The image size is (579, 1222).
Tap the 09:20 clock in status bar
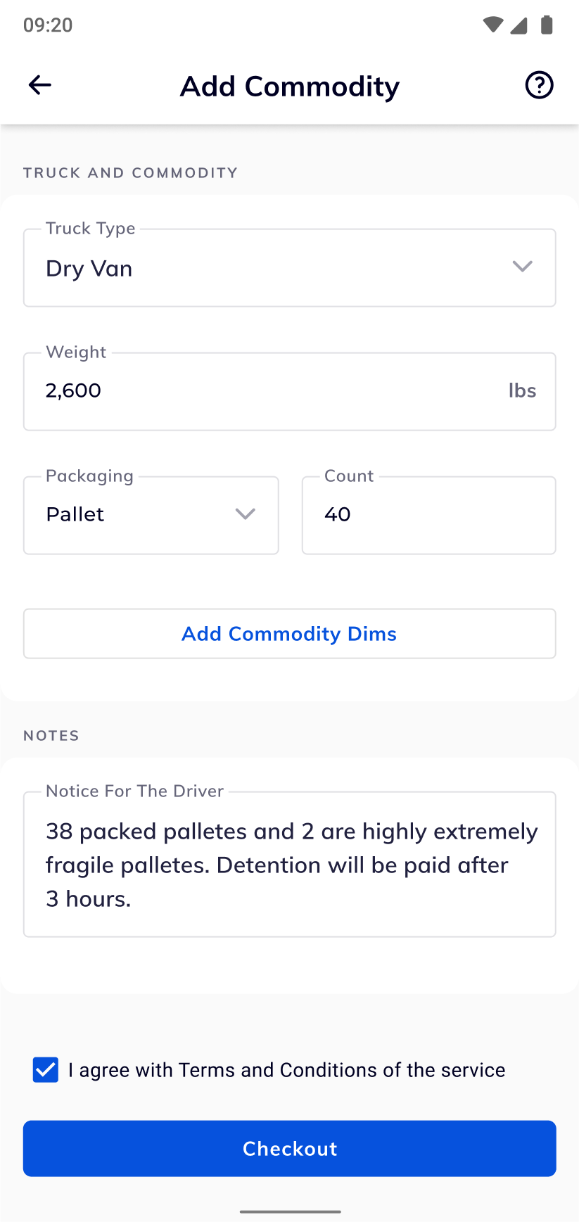click(x=48, y=25)
